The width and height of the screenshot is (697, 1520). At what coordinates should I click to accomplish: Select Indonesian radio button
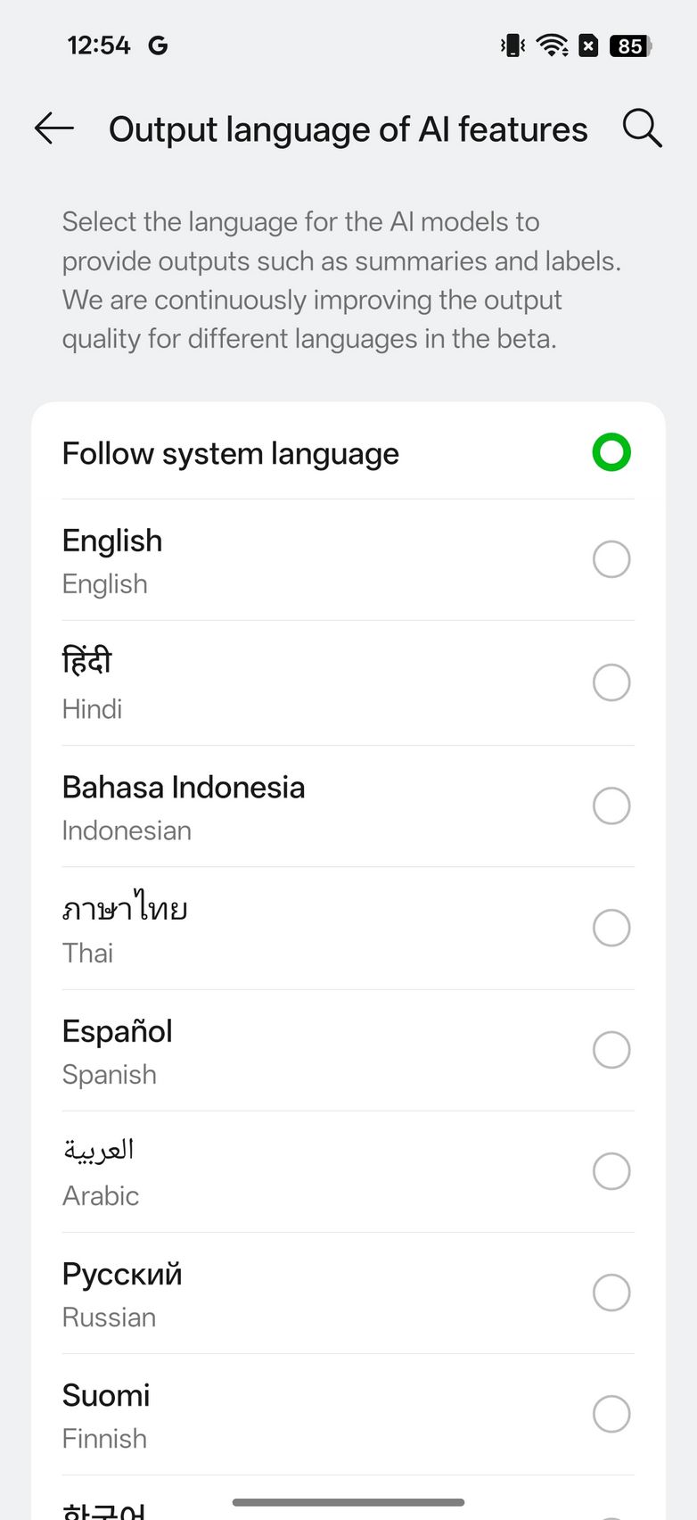[x=611, y=805]
